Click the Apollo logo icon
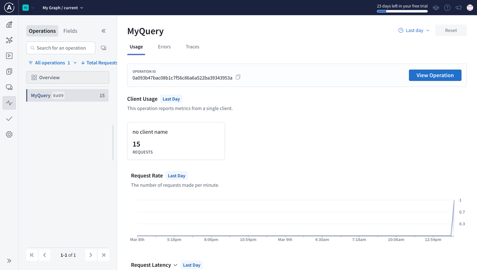The width and height of the screenshot is (477, 270). pyautogui.click(x=9, y=8)
